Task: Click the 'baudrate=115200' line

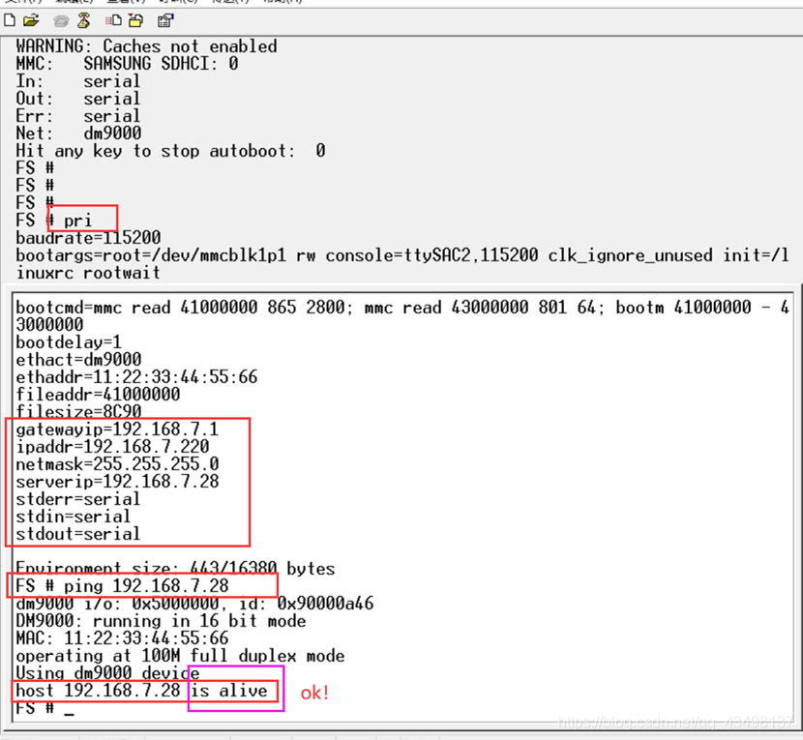Action: click(x=88, y=238)
